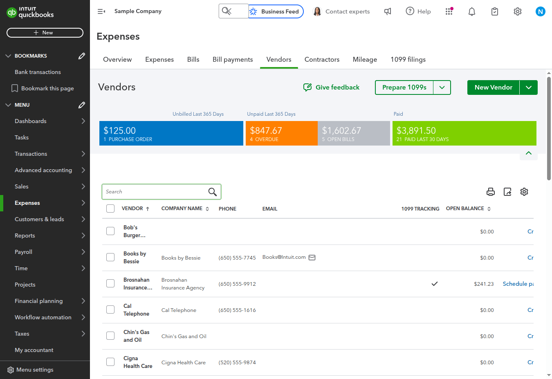
Task: Check the Cal Telephone row
Action: (x=110, y=309)
